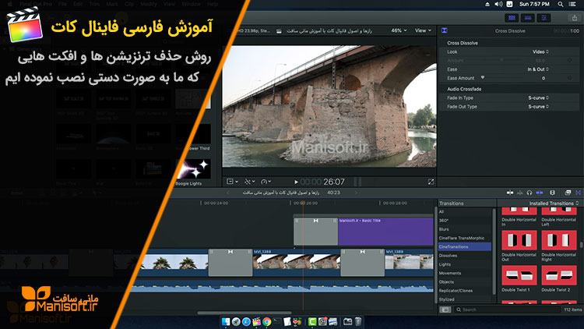
Task: Enter full screen viewer with the expand icon
Action: (431, 182)
